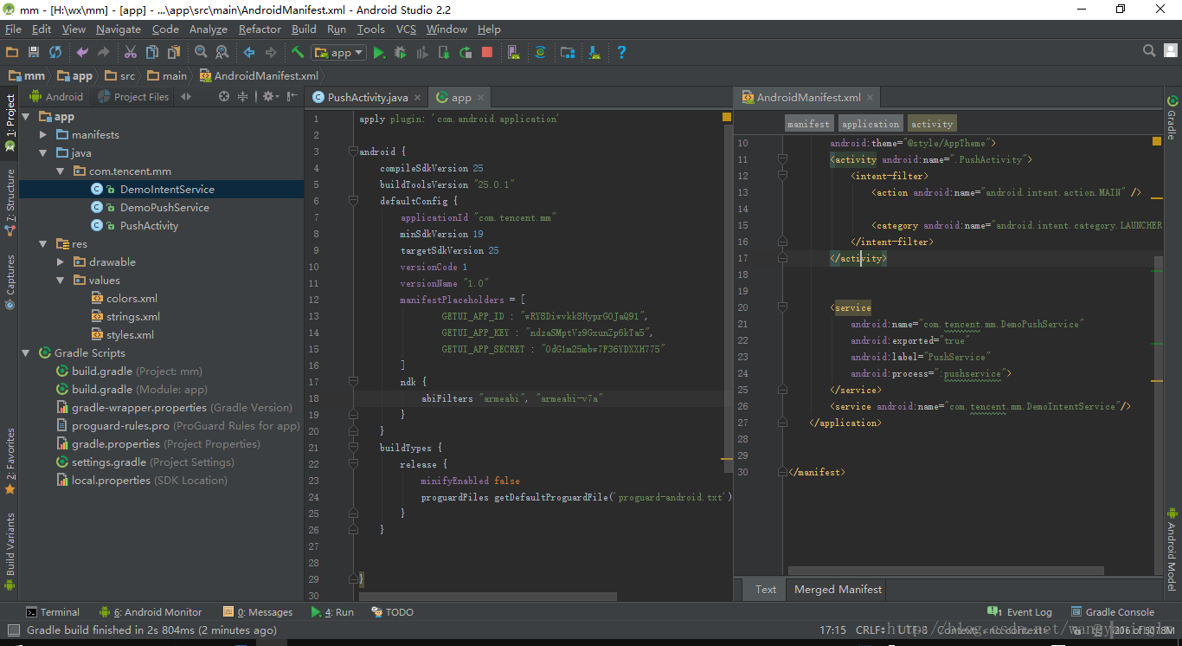Click the Cut scissors icon
This screenshot has height=646, width=1182.
[x=131, y=52]
